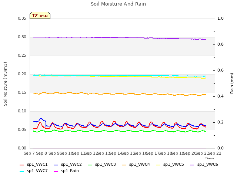This screenshot has height=178, width=237.
Task: Click the sp1_VWC4 legend entry
Action: point(136,165)
